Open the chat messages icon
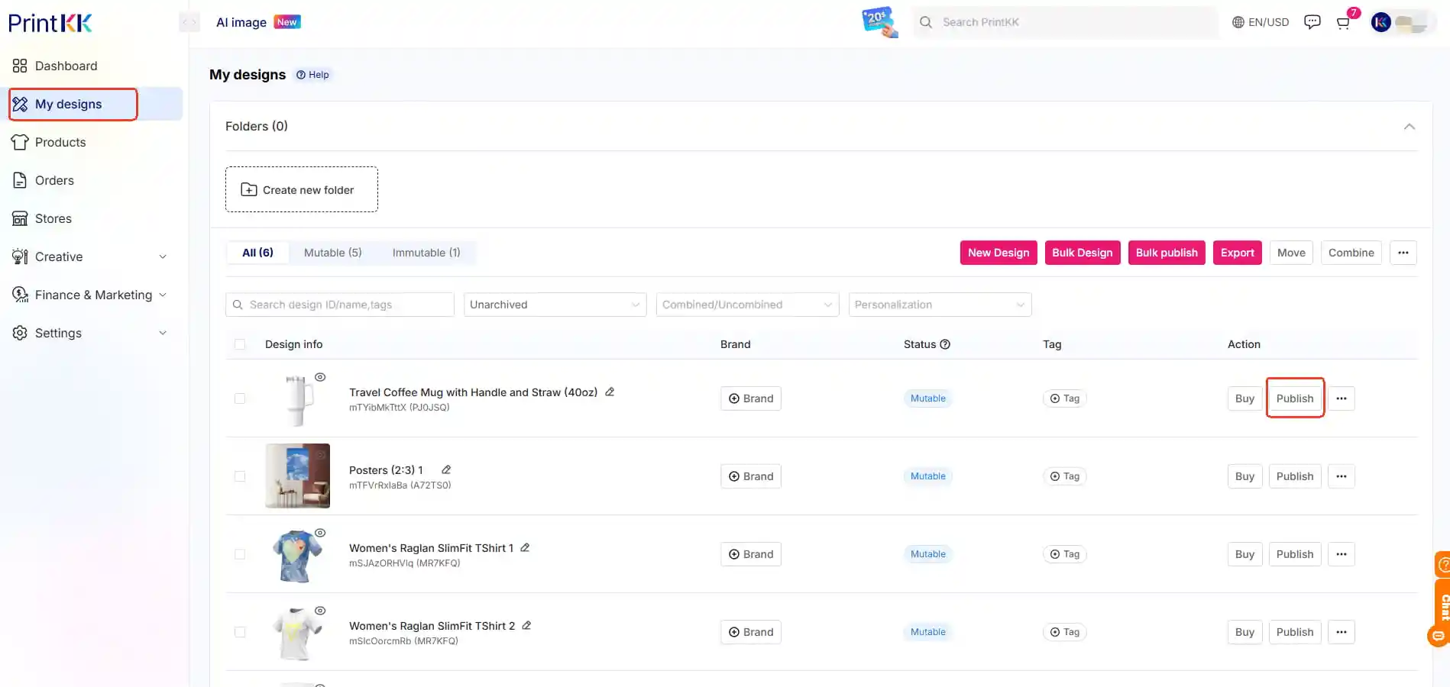 click(x=1312, y=21)
